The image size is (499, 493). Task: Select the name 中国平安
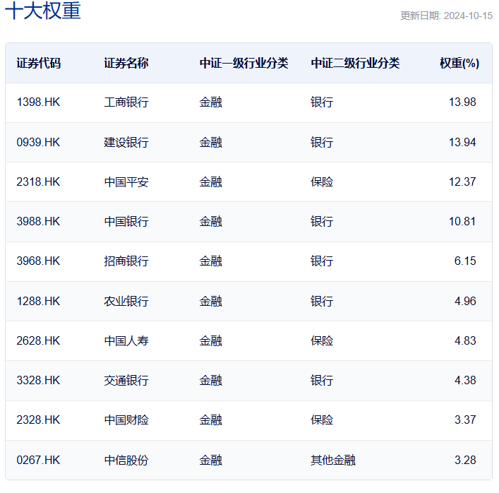(x=126, y=182)
